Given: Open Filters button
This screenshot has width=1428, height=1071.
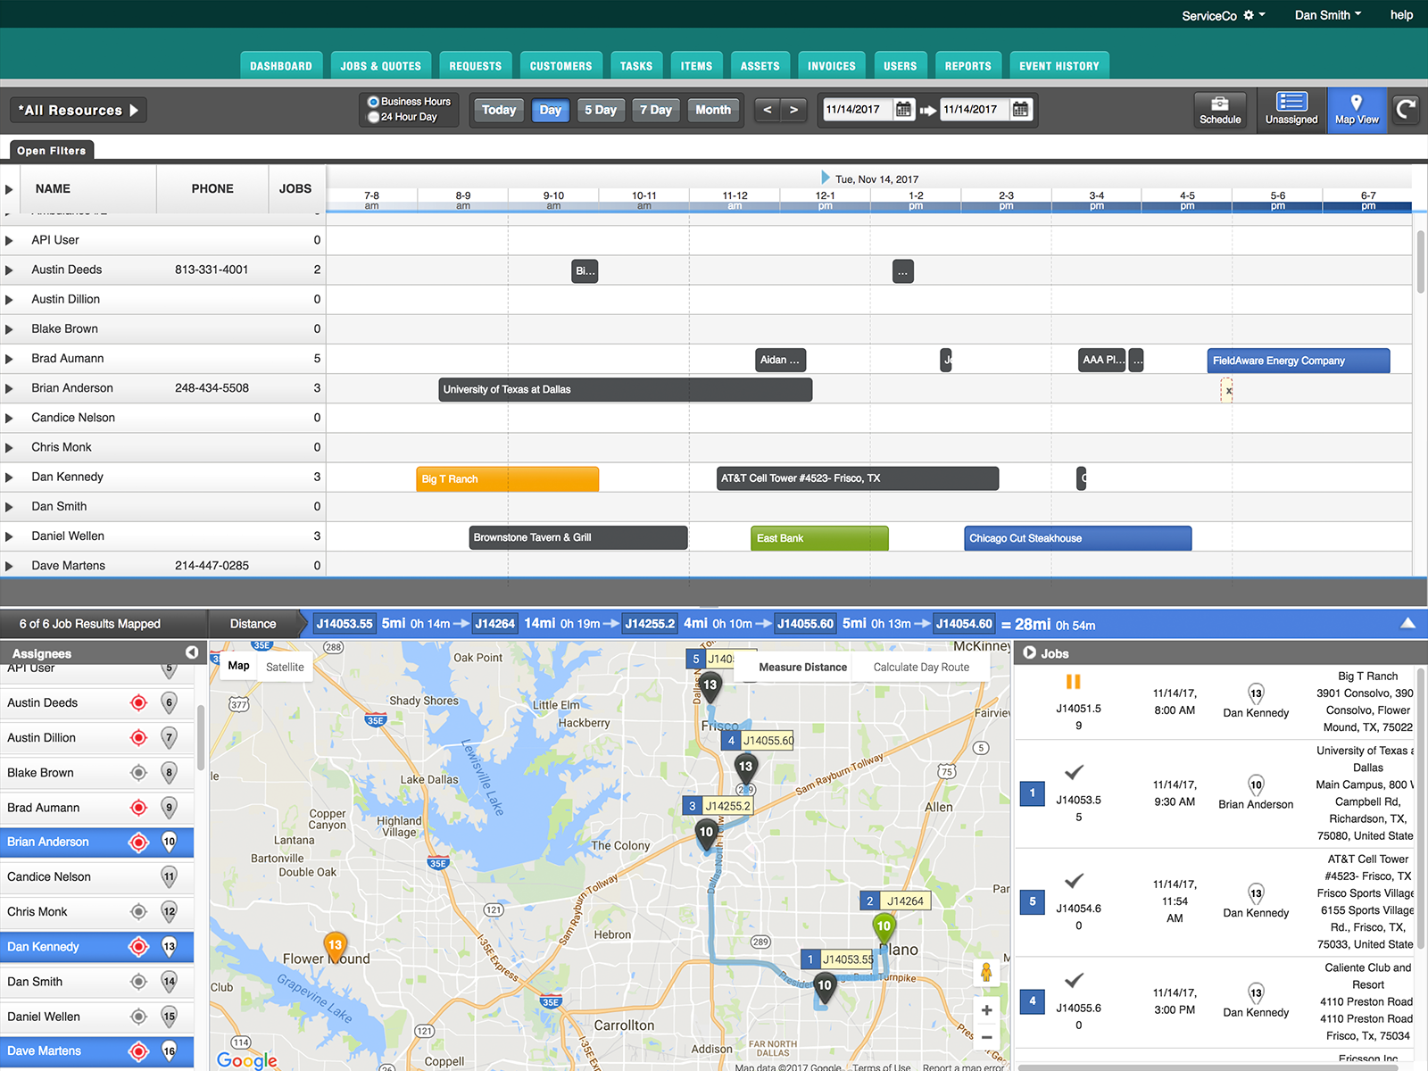Looking at the screenshot, I should pos(52,150).
